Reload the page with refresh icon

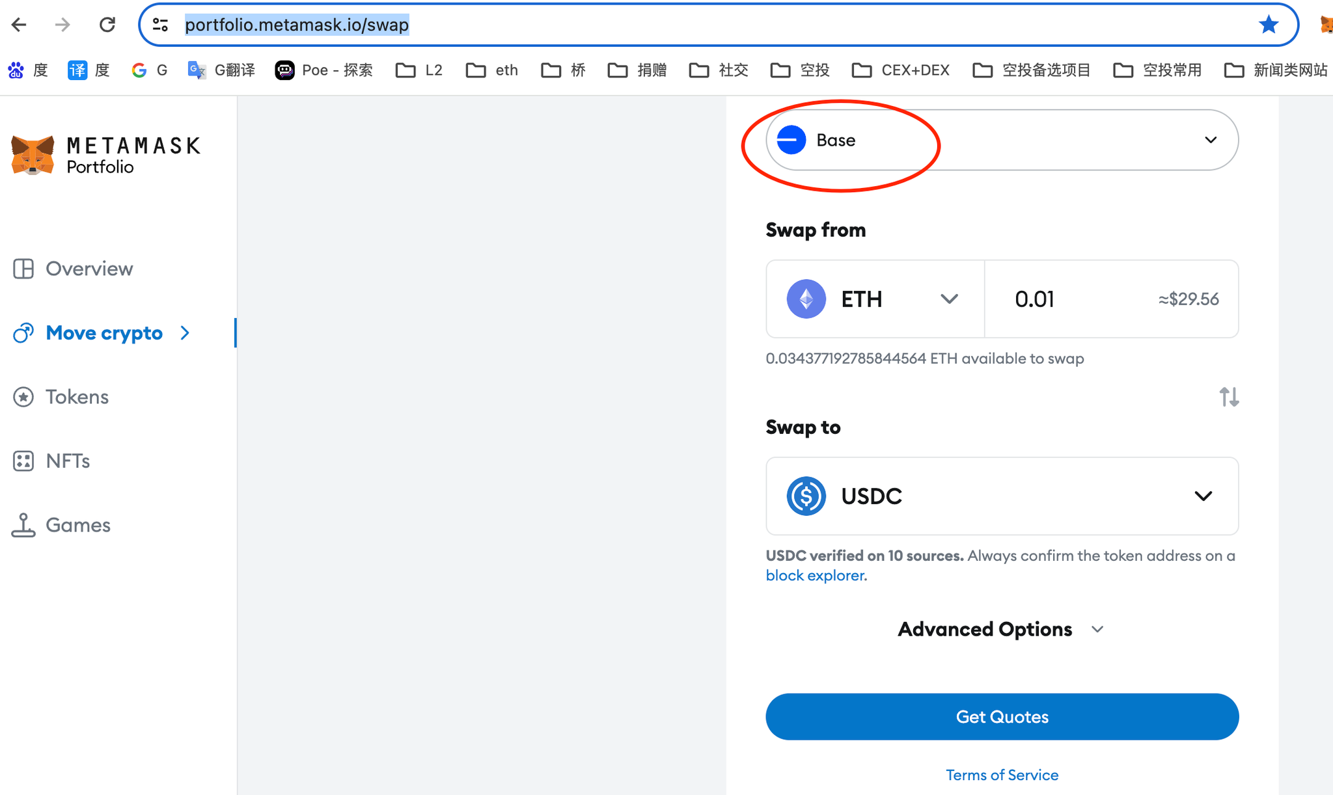point(107,25)
